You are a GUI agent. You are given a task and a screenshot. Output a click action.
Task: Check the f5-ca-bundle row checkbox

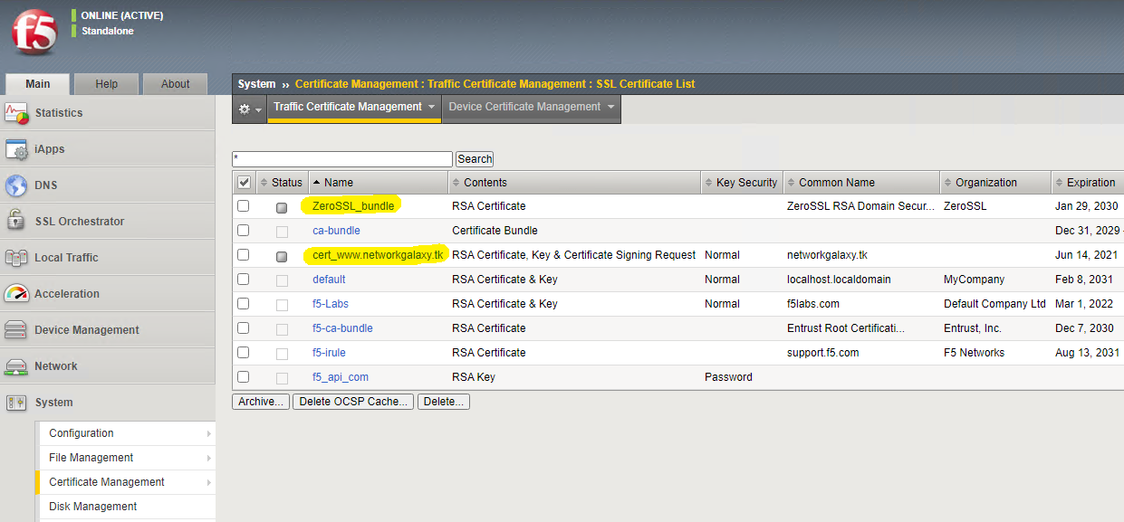coord(243,328)
